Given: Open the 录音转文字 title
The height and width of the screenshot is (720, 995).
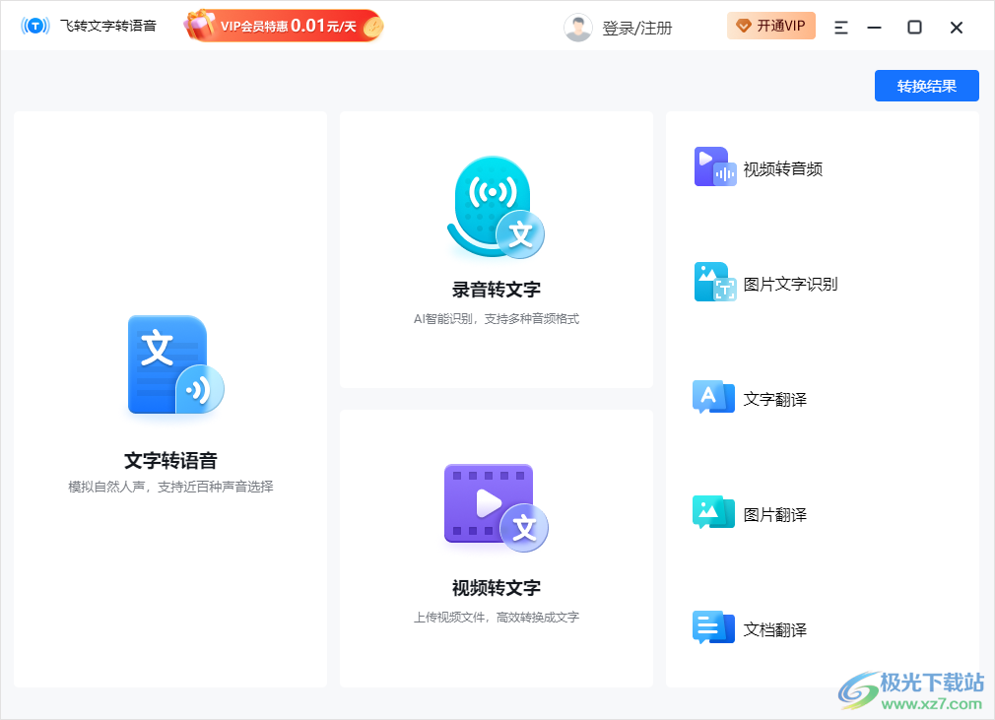Looking at the screenshot, I should (x=497, y=290).
